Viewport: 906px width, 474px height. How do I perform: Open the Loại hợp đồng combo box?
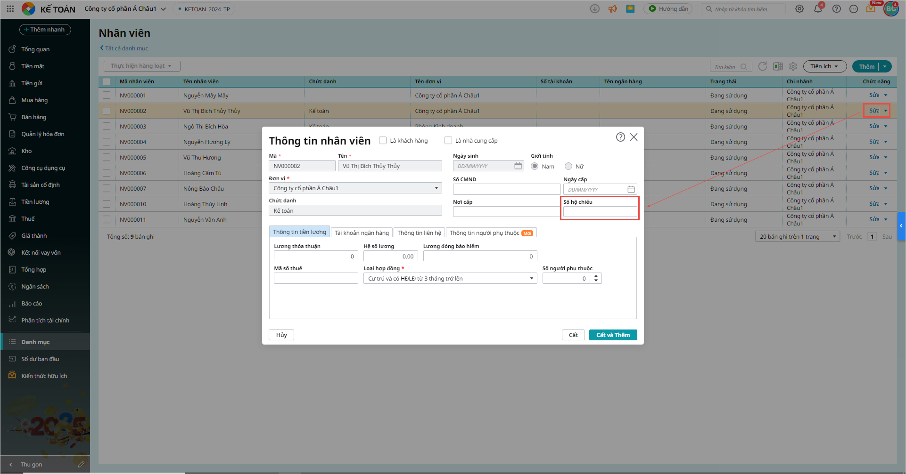point(450,278)
